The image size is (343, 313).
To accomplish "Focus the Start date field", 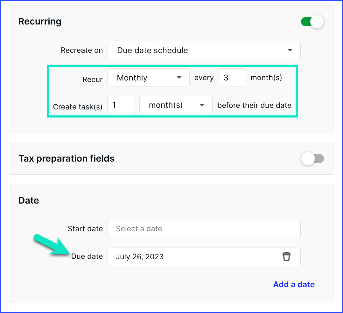I will pos(204,229).
